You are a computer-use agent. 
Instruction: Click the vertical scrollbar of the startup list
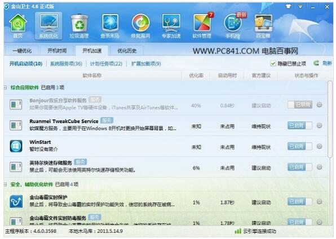click(330, 119)
